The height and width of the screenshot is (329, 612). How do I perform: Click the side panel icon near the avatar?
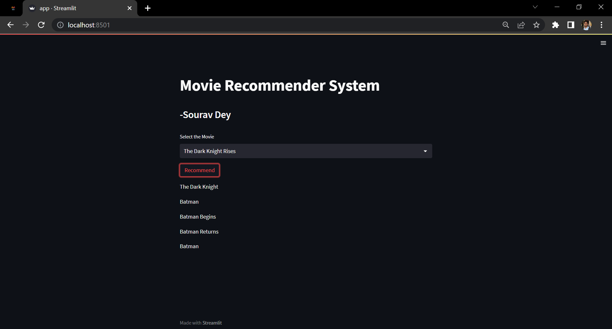571,25
